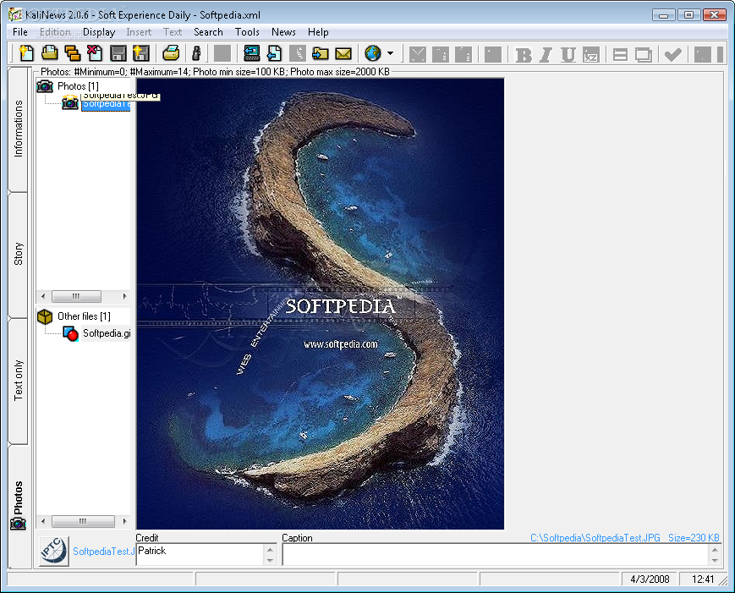The height and width of the screenshot is (593, 735).
Task: Select the Photos [1] tree node
Action: coord(78,86)
